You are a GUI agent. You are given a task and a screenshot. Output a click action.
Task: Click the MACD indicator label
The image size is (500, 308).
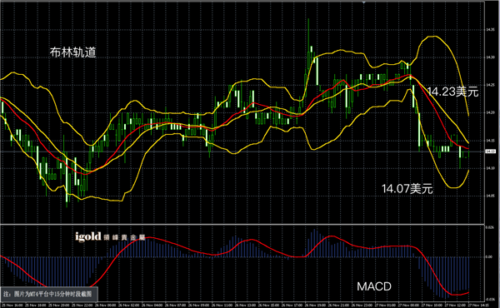pos(374,286)
